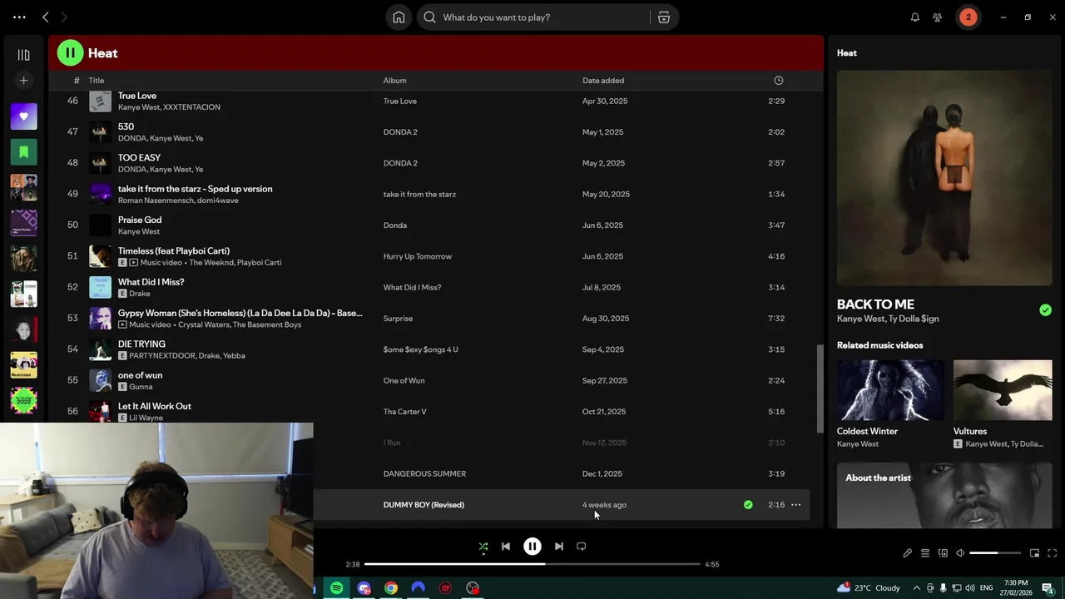Seek on the song progress bar

tap(532, 564)
